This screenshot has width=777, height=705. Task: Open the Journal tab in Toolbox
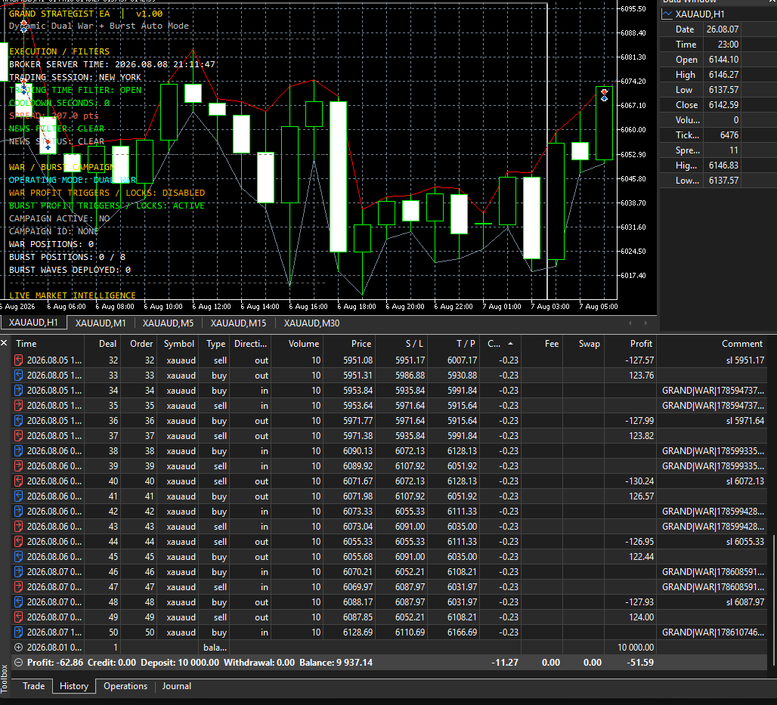click(176, 686)
